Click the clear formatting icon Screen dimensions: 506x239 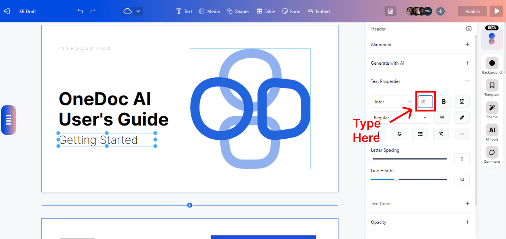tap(441, 134)
